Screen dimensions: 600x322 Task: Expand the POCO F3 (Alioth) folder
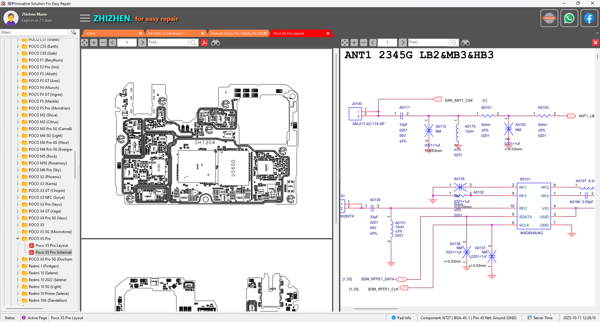(x=18, y=74)
